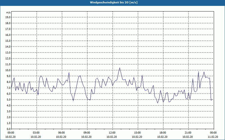225x140 pixels.
Task: Click the 4,0 y-axis value
Action: (8, 106)
